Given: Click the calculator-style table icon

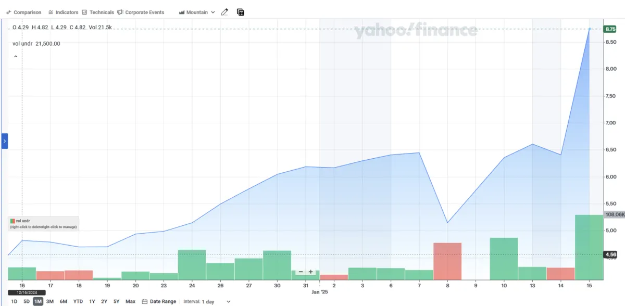Looking at the screenshot, I should coord(240,12).
